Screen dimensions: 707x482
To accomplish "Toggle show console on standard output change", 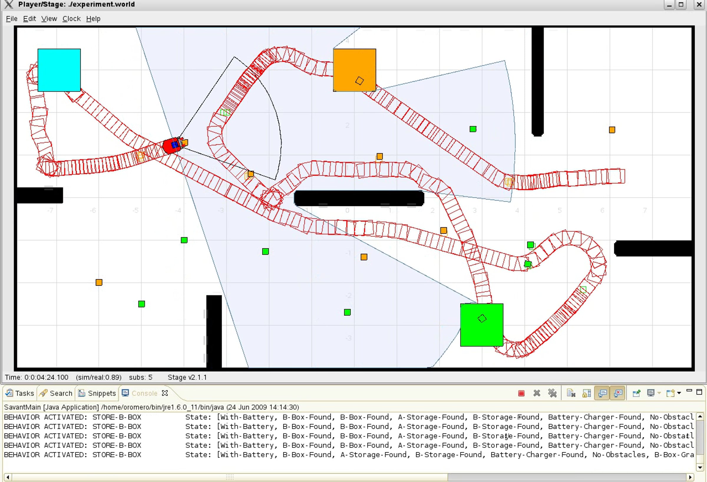I will tap(602, 393).
